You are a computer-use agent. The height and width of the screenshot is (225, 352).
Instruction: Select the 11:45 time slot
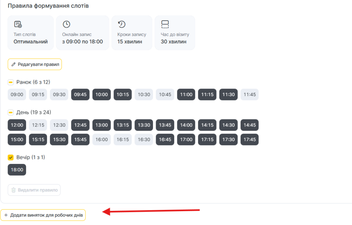[x=249, y=95]
